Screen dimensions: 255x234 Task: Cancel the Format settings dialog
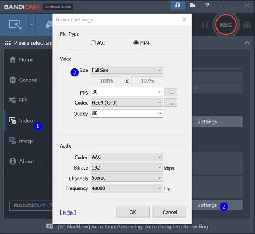point(169,212)
